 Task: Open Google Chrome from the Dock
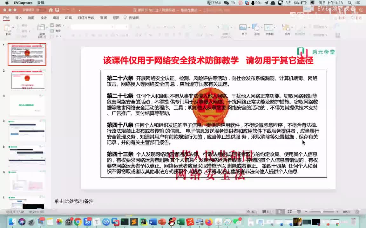click(x=78, y=222)
